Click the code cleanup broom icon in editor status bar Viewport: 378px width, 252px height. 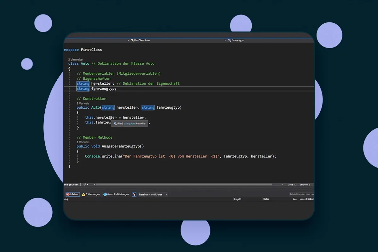point(85,185)
